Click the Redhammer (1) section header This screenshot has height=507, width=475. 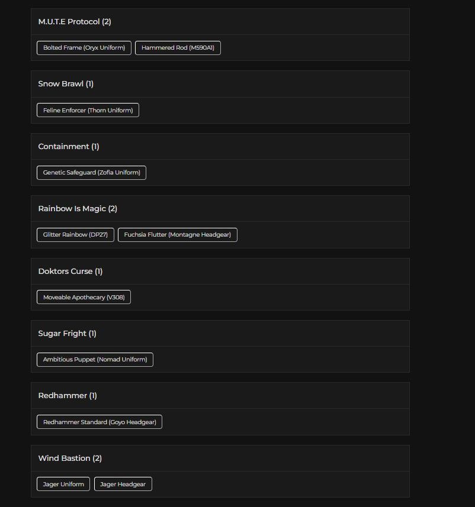(220, 395)
